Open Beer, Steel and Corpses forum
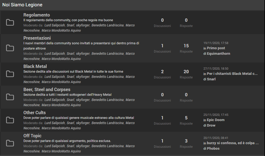This screenshot has width=265, height=156. [47, 89]
